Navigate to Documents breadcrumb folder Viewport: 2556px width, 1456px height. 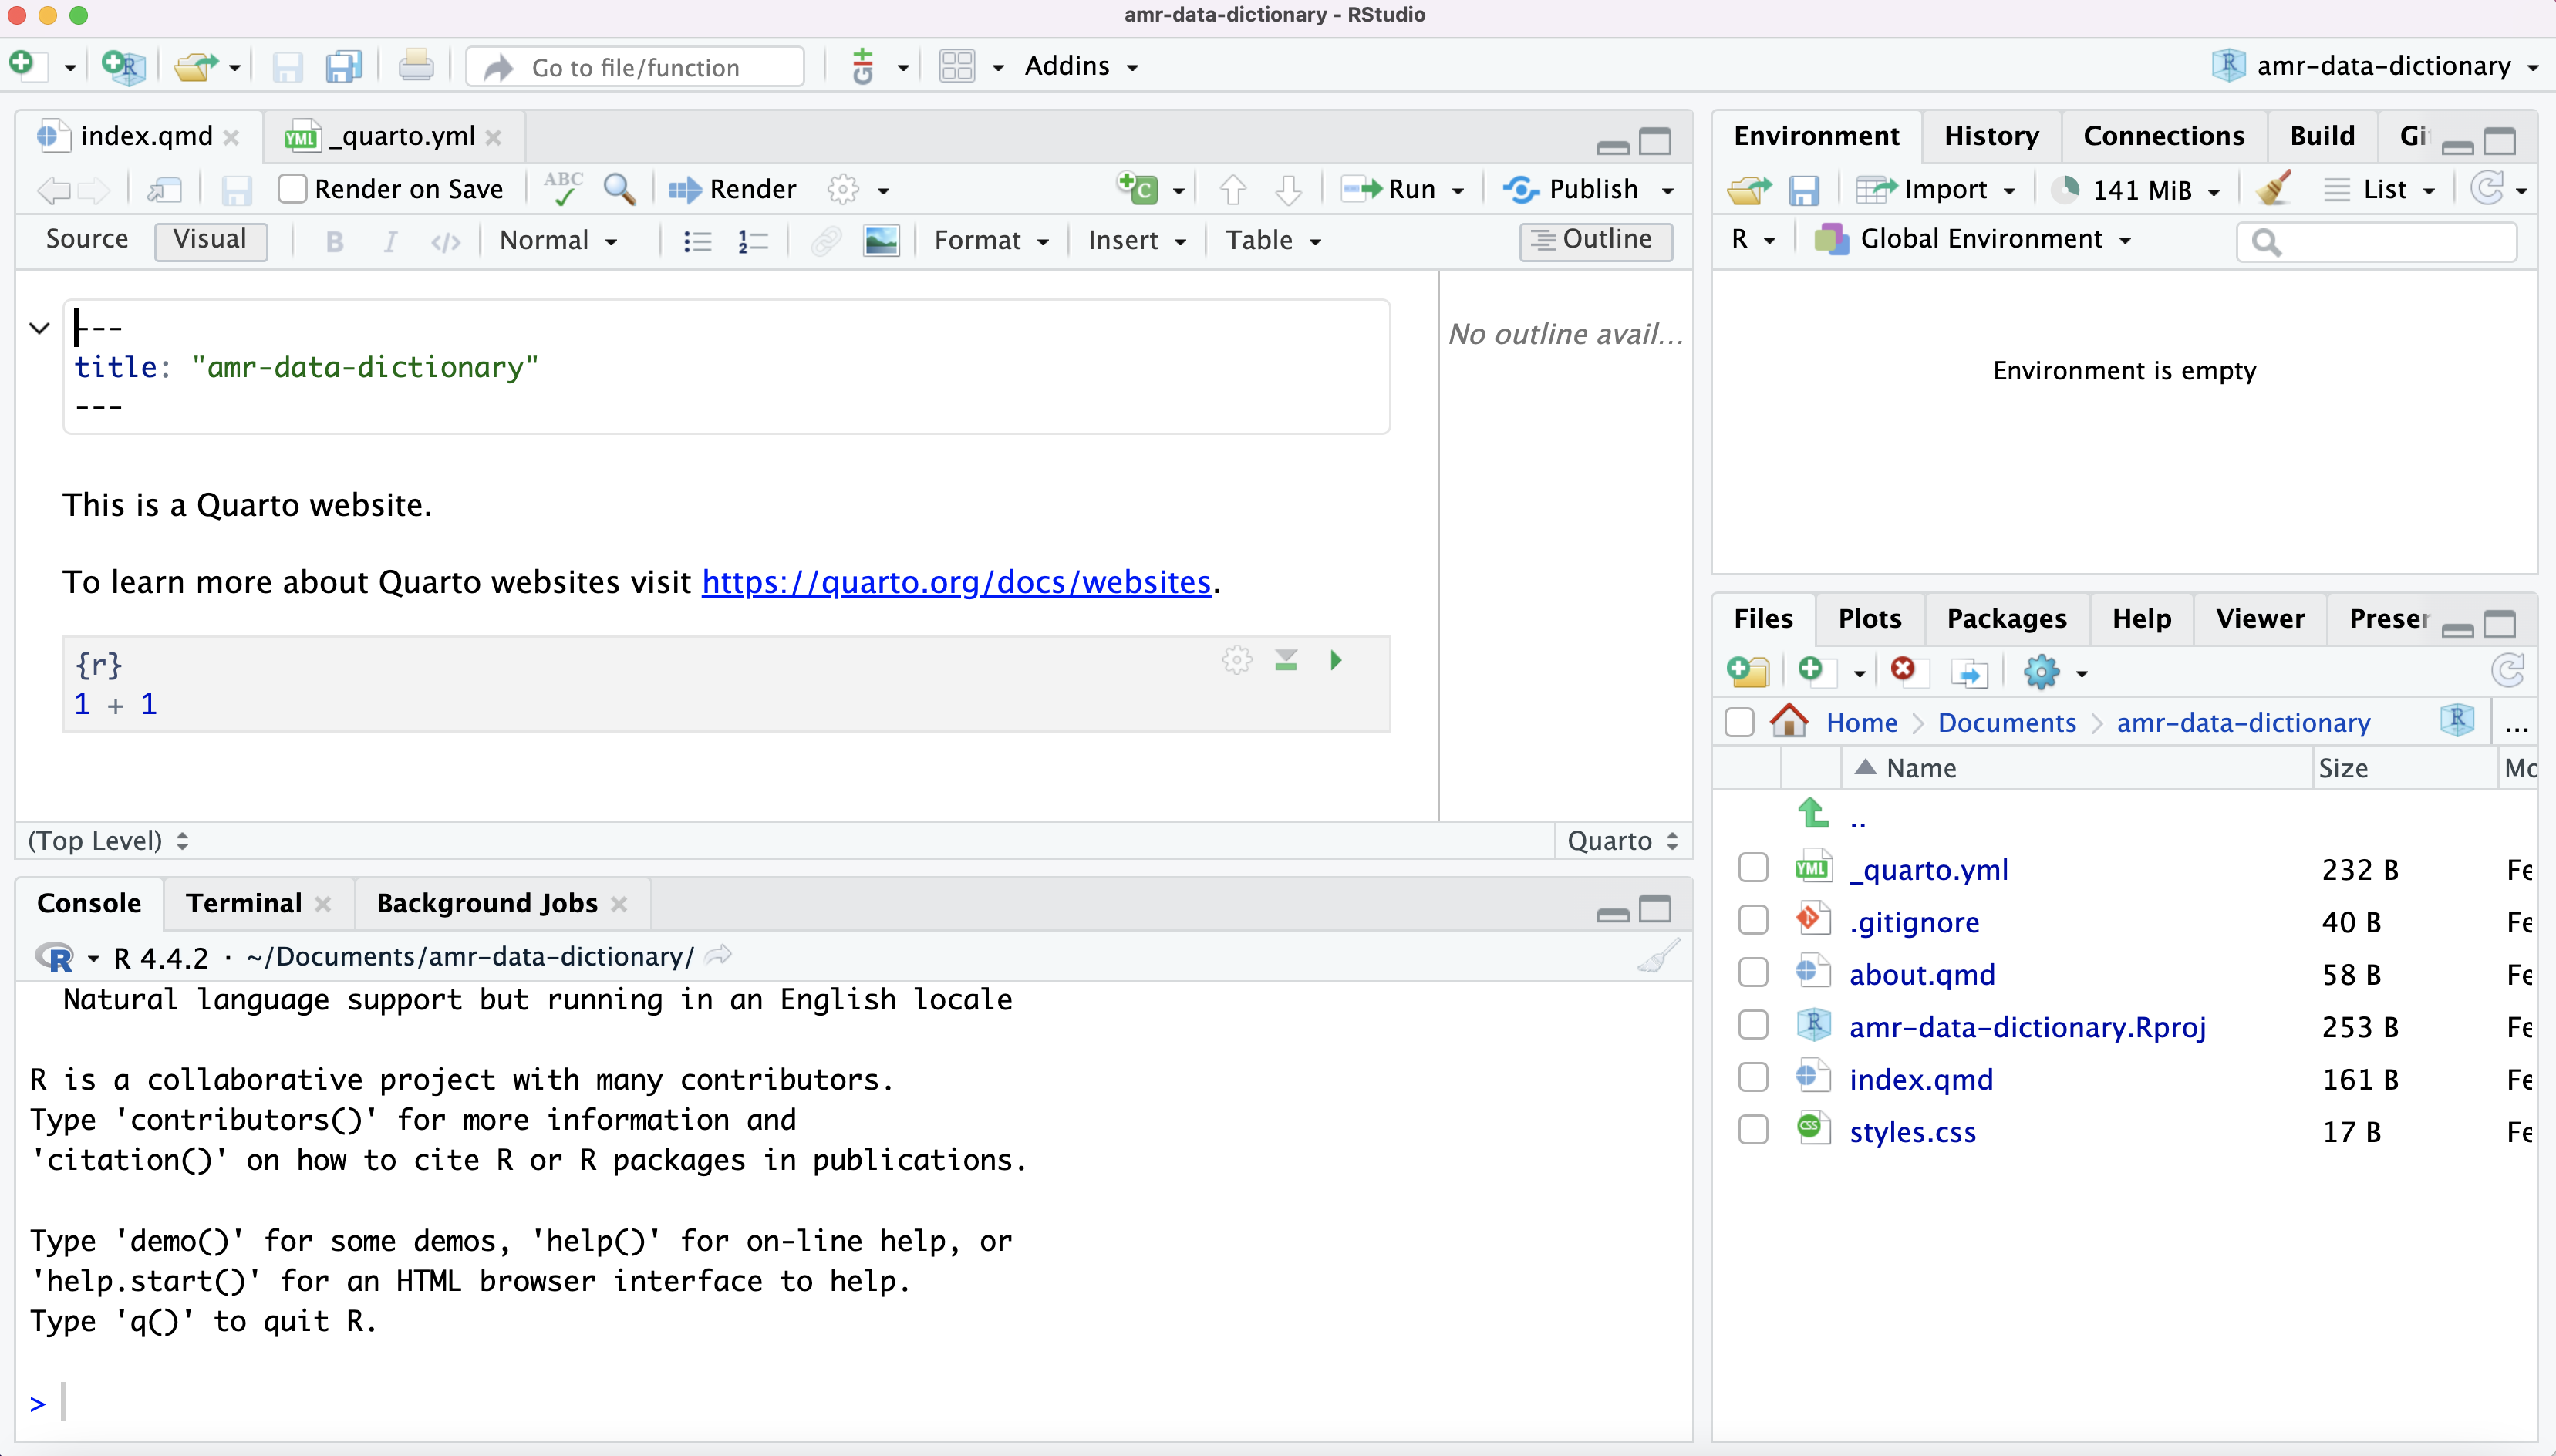point(2006,723)
